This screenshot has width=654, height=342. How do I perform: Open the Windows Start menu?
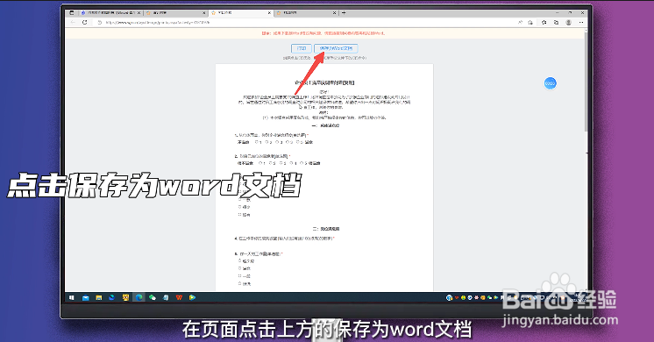[x=72, y=297]
